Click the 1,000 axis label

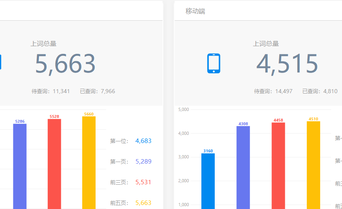click(184, 205)
